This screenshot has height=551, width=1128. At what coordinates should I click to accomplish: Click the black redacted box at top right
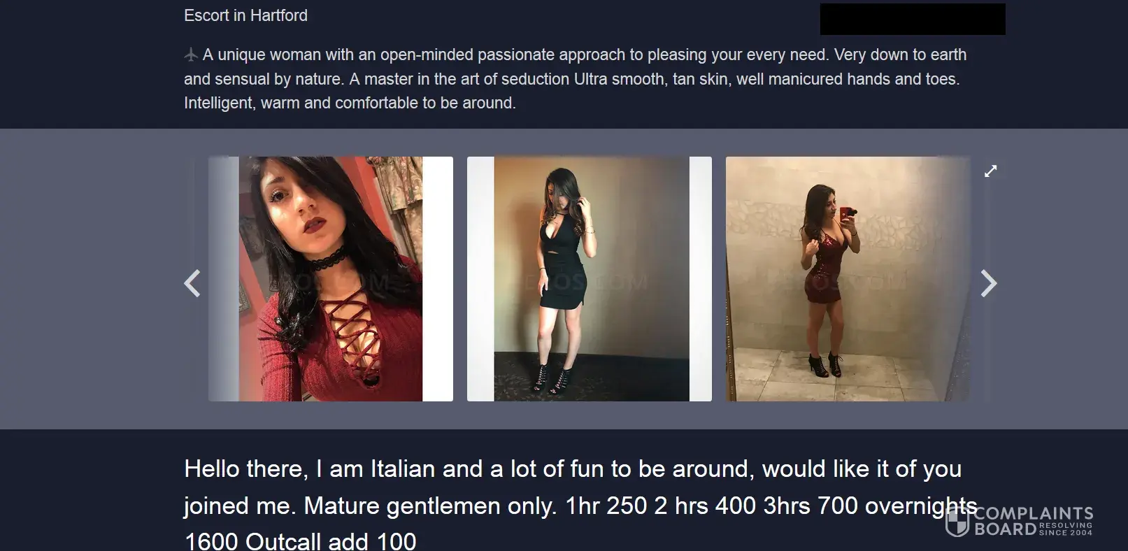pos(913,19)
